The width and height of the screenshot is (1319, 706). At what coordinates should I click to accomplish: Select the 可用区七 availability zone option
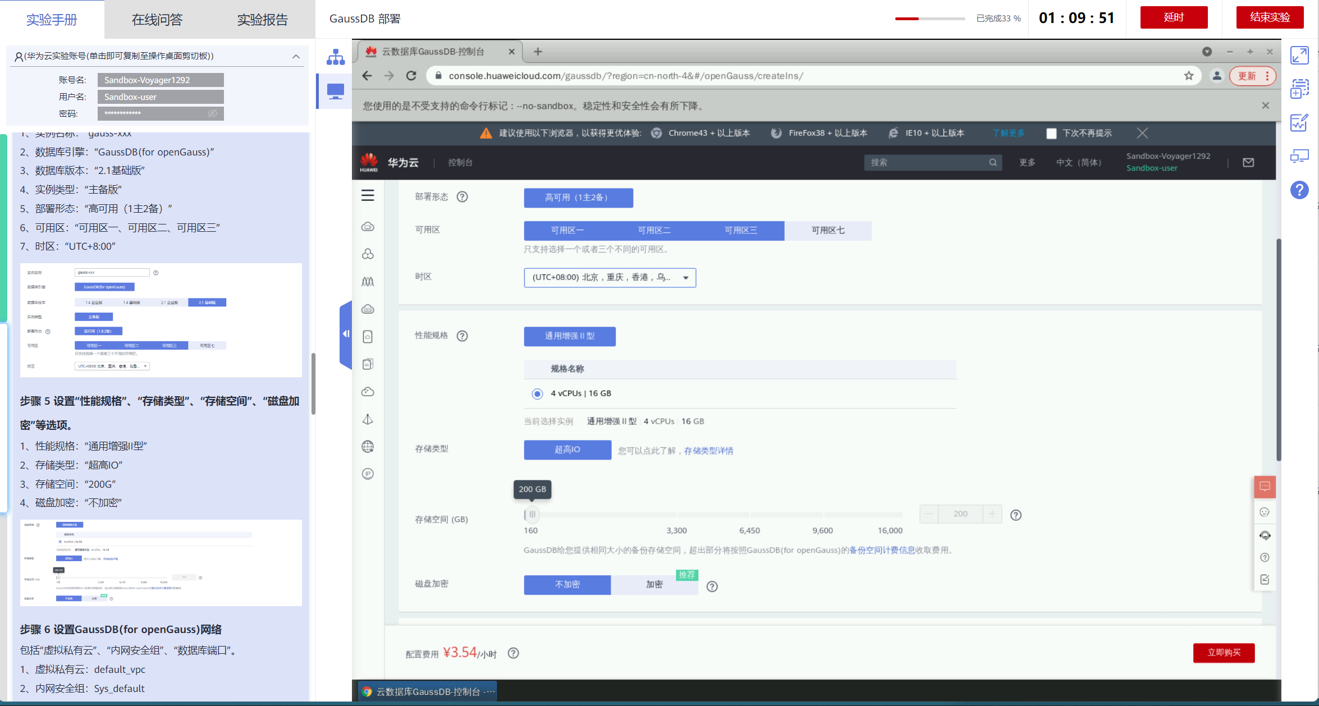[828, 231]
